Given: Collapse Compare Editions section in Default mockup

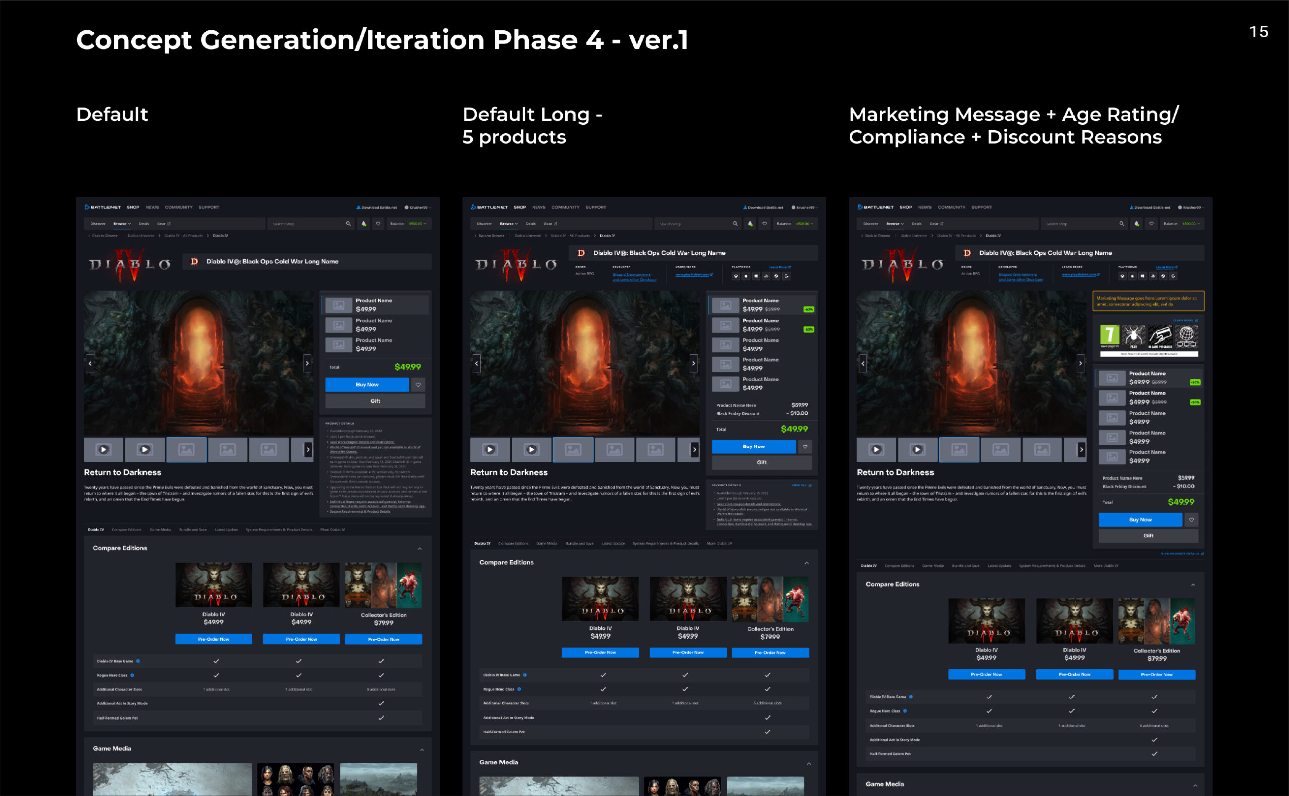Looking at the screenshot, I should [x=420, y=548].
